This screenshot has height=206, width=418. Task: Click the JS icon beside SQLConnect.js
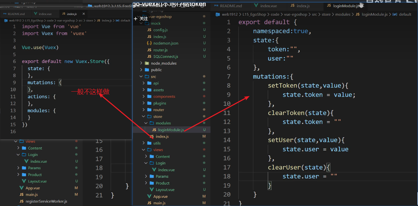(x=149, y=57)
